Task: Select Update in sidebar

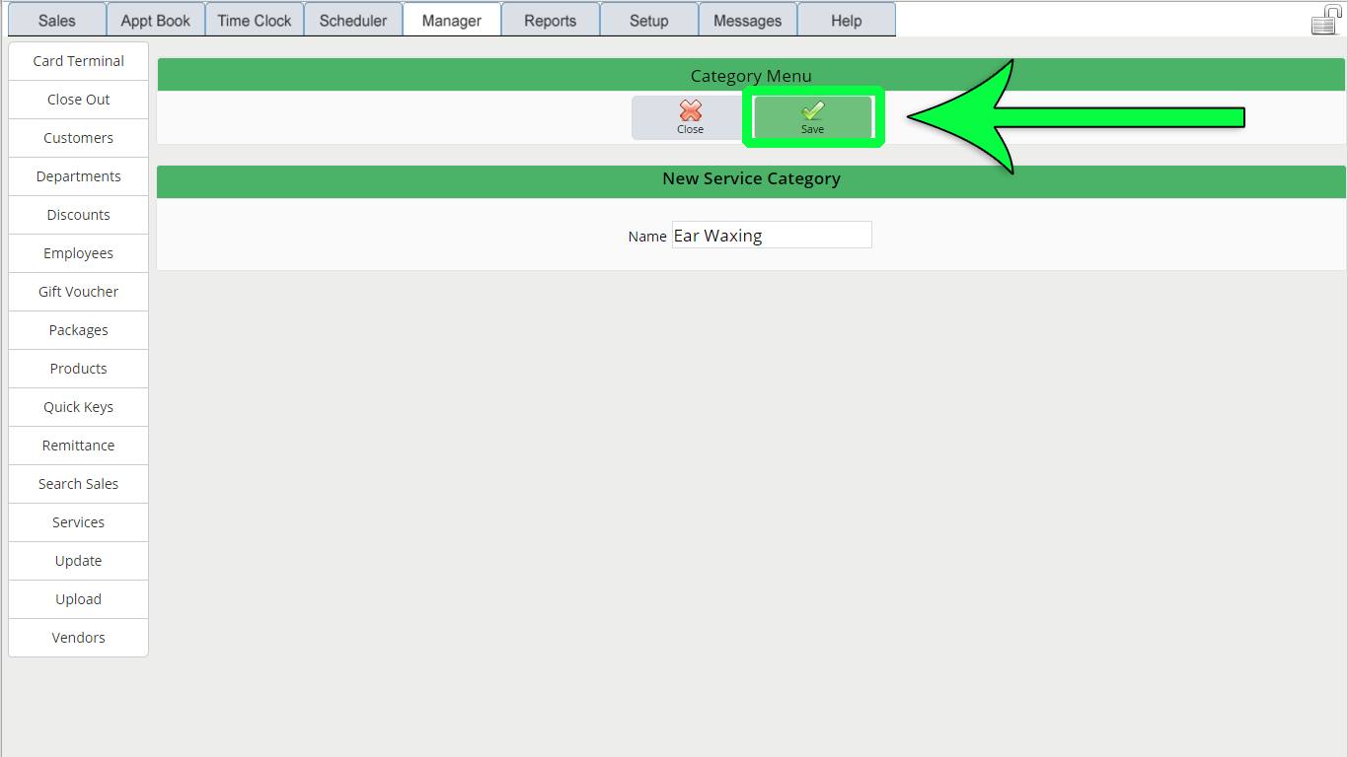Action: point(78,561)
